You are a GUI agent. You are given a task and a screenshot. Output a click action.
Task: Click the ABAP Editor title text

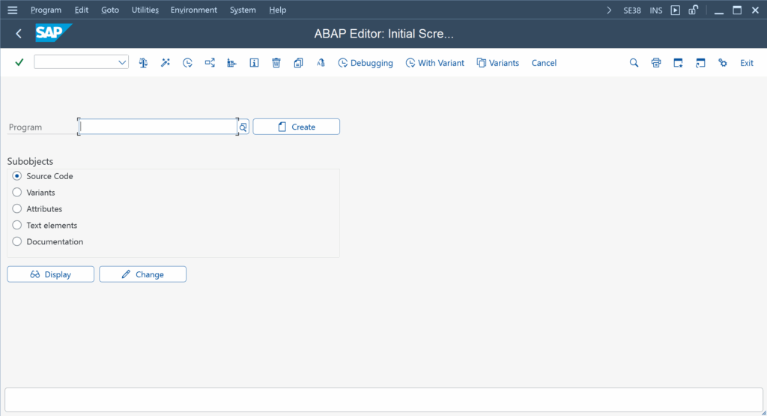coord(383,34)
